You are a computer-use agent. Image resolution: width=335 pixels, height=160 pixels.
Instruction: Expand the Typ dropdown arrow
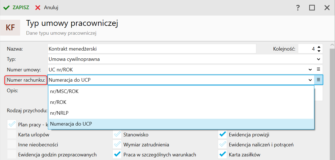[x=319, y=59]
